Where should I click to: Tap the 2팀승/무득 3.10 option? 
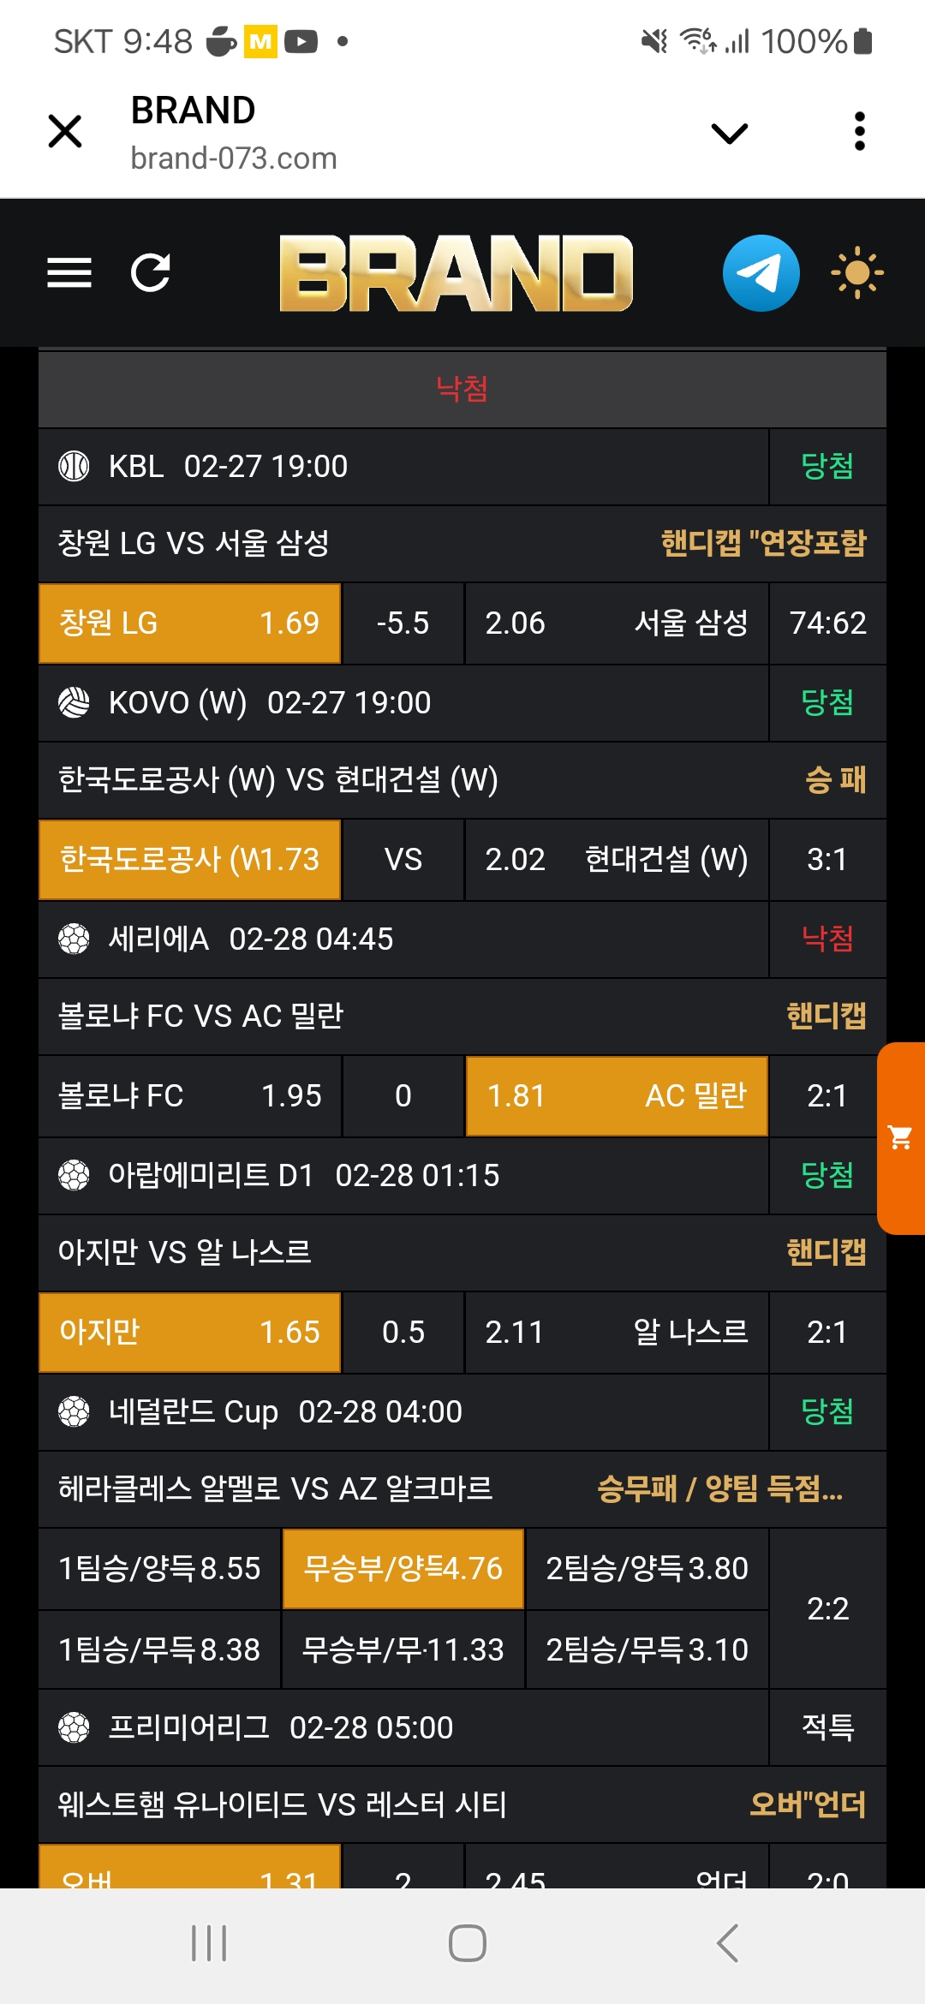pyautogui.click(x=647, y=1650)
